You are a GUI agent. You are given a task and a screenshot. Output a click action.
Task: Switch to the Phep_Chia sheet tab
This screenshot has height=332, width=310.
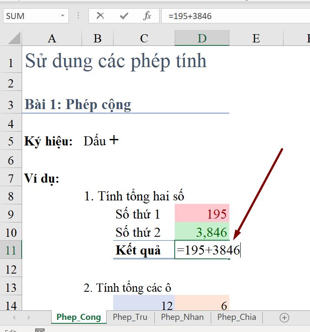237,317
